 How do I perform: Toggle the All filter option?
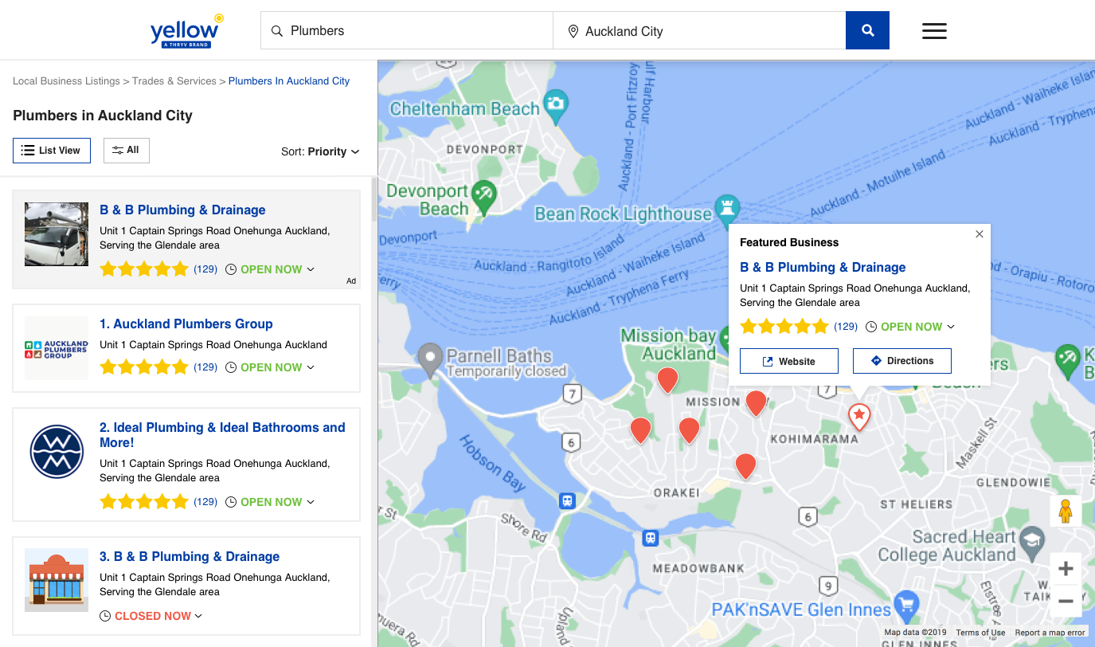[126, 150]
